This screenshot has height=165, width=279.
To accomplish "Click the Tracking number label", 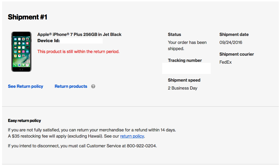I will point(185,60).
